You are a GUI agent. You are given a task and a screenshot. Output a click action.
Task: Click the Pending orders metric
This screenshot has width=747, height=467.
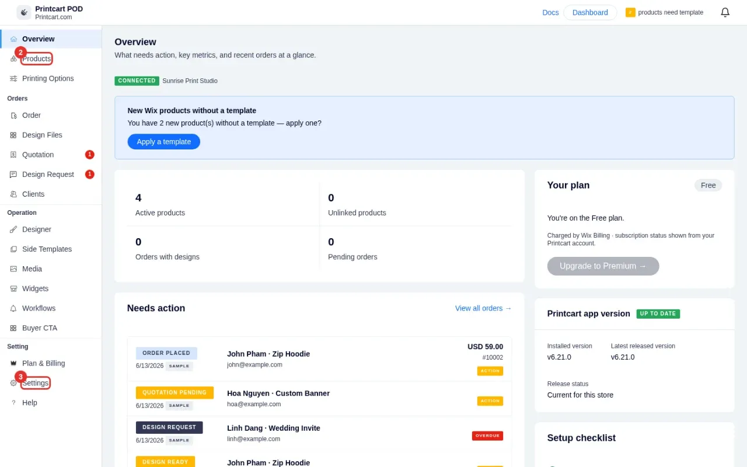tap(416, 248)
